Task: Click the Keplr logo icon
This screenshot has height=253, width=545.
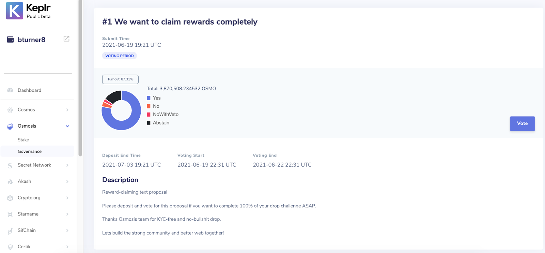Action: point(15,11)
